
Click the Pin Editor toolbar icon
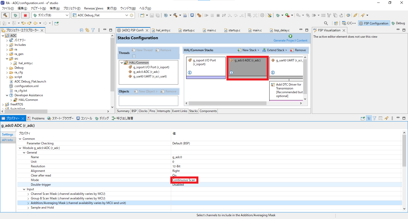point(57,23)
